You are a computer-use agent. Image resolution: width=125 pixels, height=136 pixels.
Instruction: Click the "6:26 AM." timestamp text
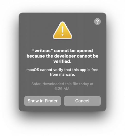(62, 89)
